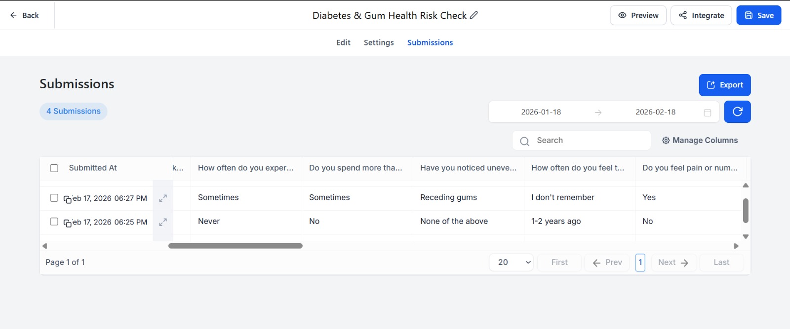Click the horizontal table scrollbar thumb
790x329 pixels.
(x=236, y=246)
